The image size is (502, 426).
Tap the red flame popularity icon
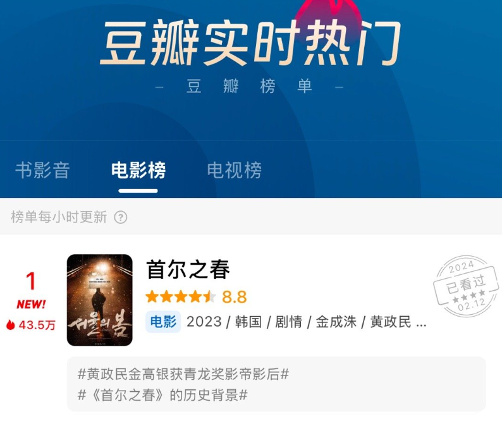click(11, 325)
